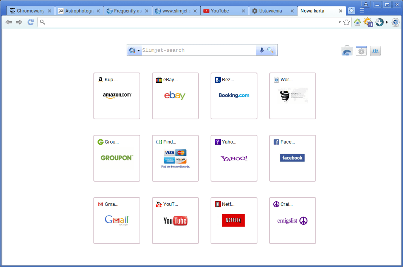This screenshot has width=403, height=267.
Task: Run the search with magnifier button
Action: point(270,50)
